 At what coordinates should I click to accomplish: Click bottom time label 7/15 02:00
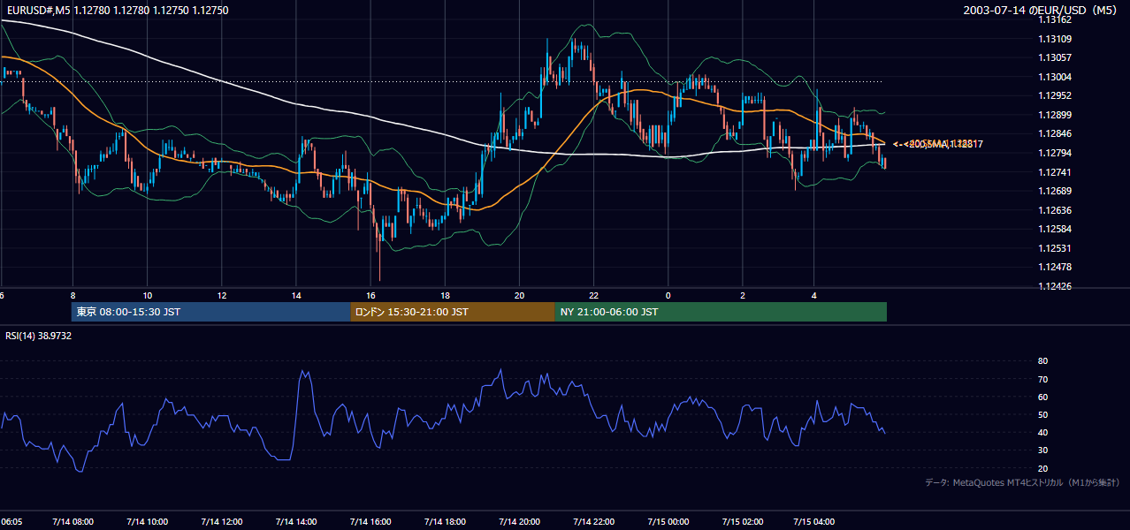click(743, 521)
